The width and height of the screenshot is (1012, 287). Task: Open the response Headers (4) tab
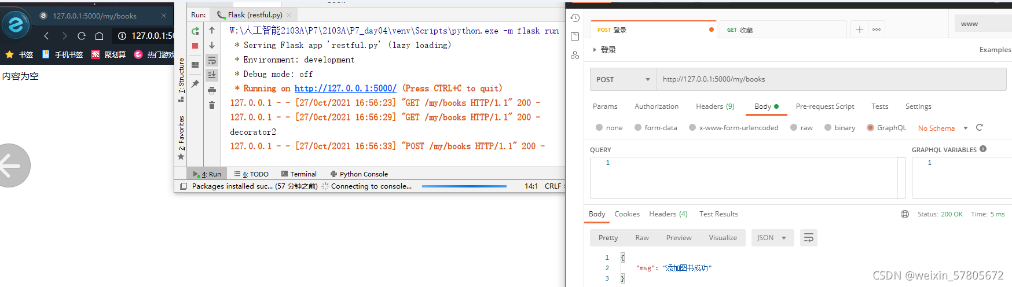668,214
